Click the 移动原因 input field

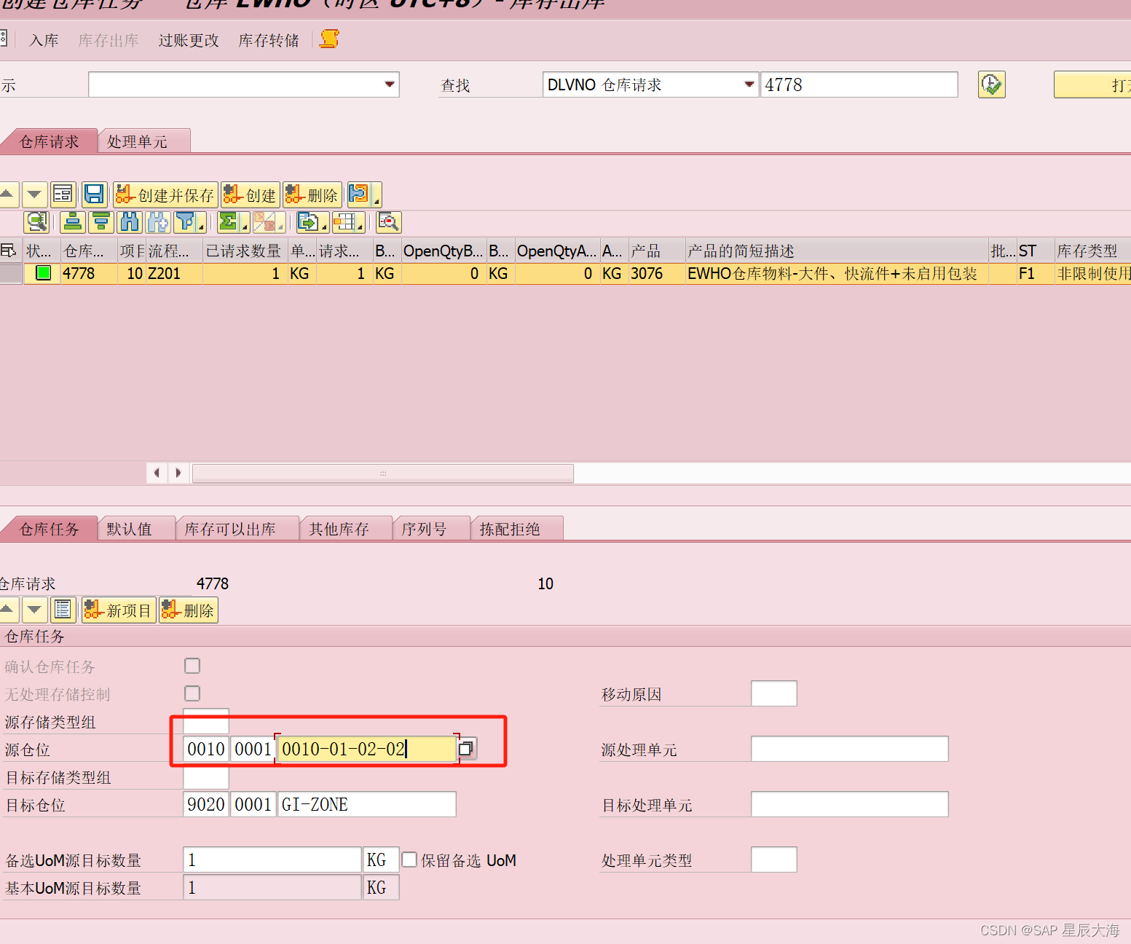point(774,693)
